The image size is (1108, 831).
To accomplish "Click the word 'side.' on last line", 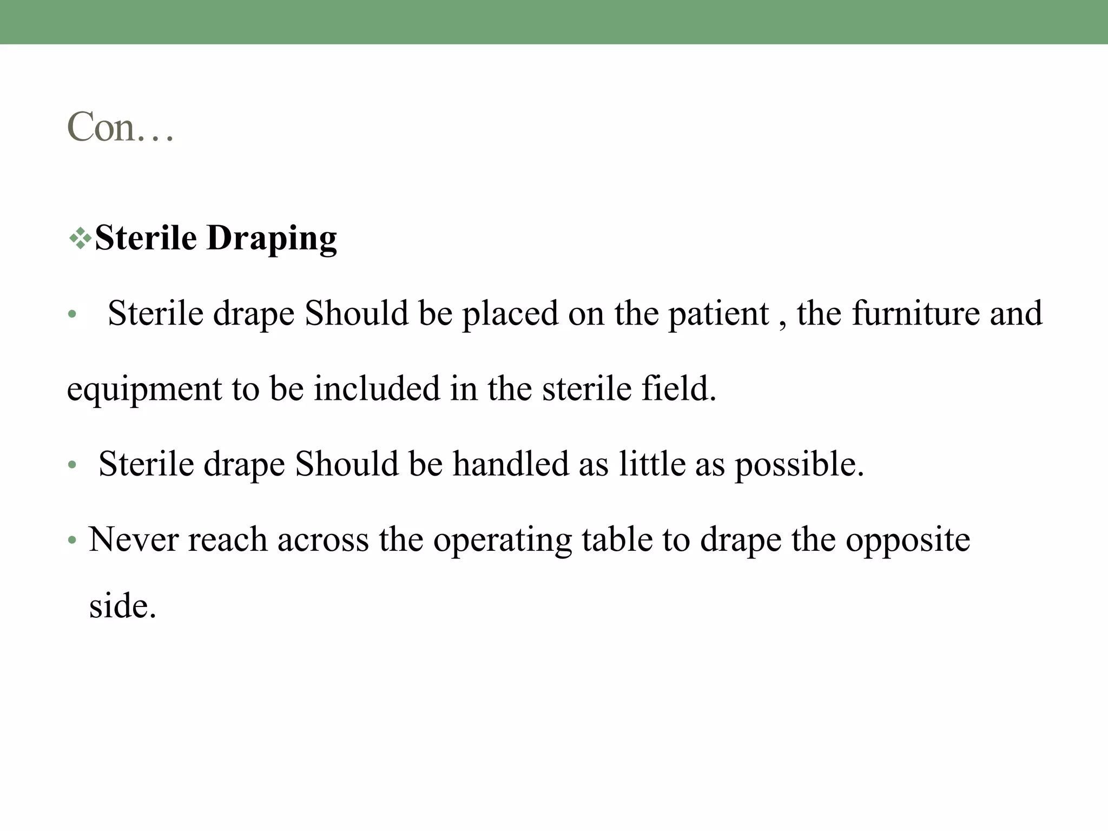I will [123, 605].
